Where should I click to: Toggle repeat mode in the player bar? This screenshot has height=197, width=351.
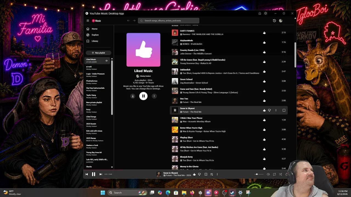coord(274,174)
